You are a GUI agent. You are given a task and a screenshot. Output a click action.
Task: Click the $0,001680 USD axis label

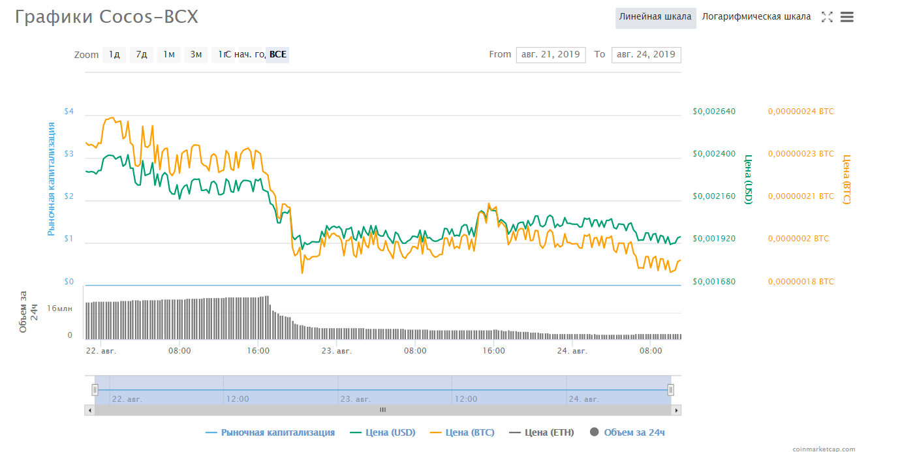click(x=714, y=282)
